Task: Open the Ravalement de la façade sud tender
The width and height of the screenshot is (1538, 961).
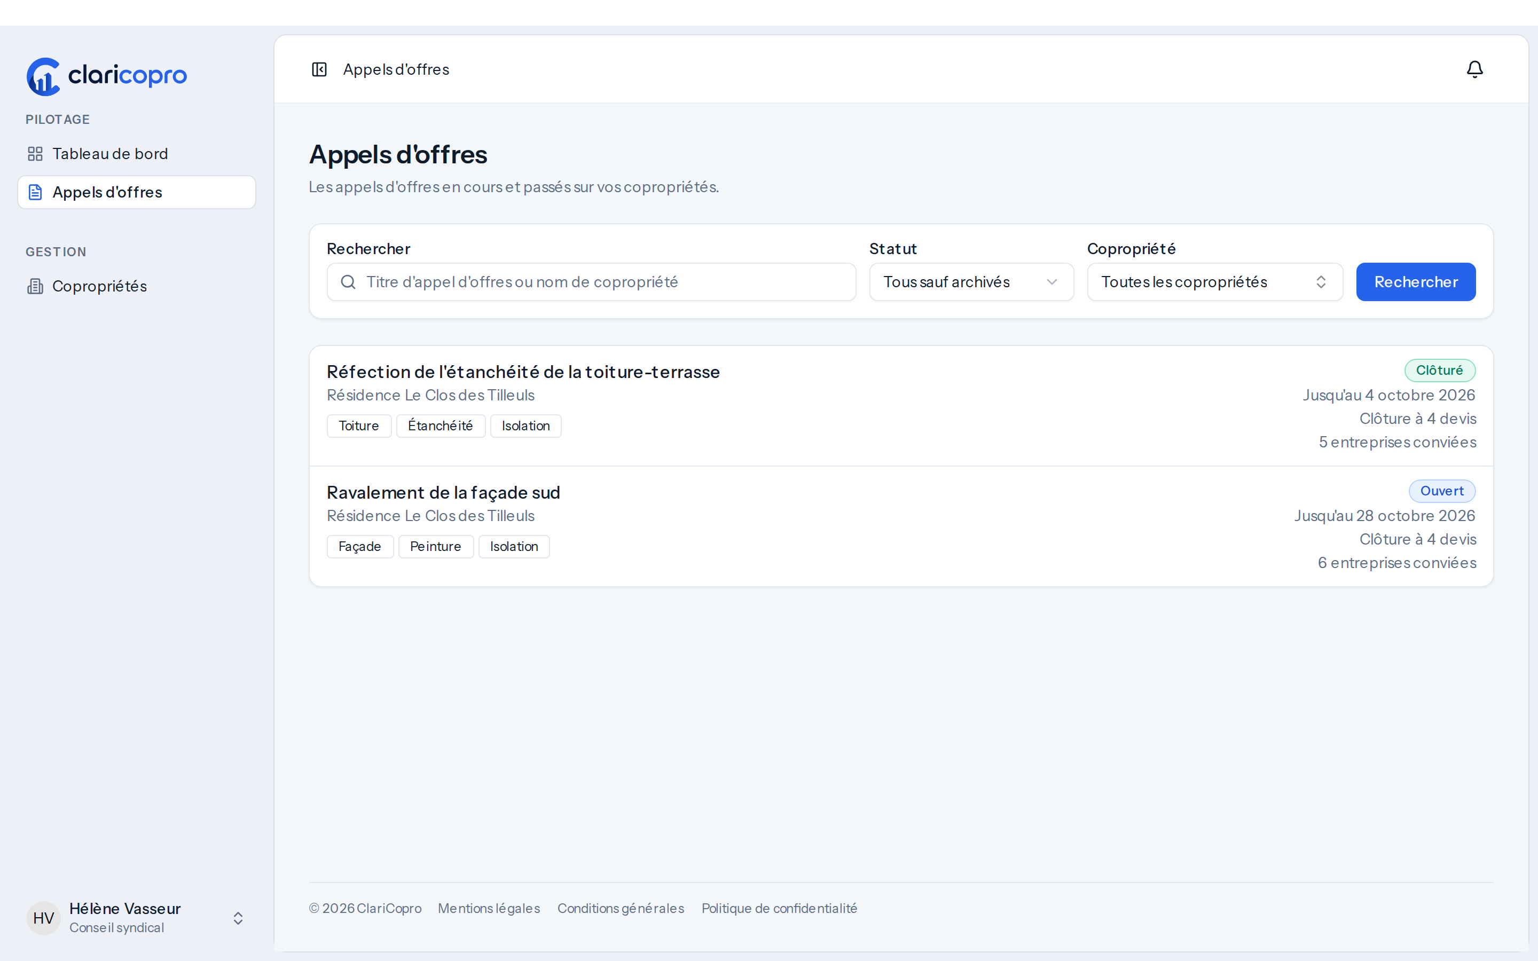Action: (443, 493)
